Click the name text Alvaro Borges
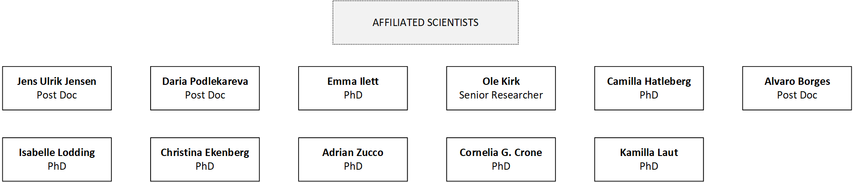The image size is (854, 182). (x=797, y=82)
